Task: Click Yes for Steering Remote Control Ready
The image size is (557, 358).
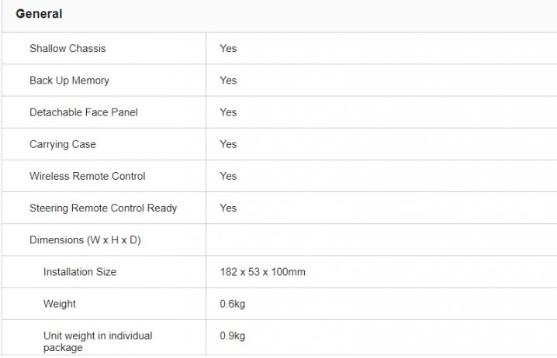Action: (228, 208)
